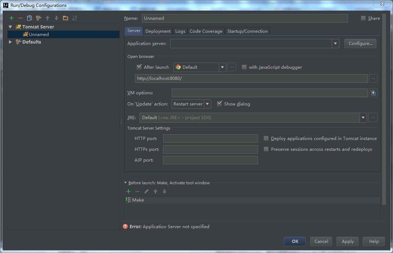Click the vertical scrollbar on the right
The width and height of the screenshot is (393, 253).
click(x=384, y=109)
